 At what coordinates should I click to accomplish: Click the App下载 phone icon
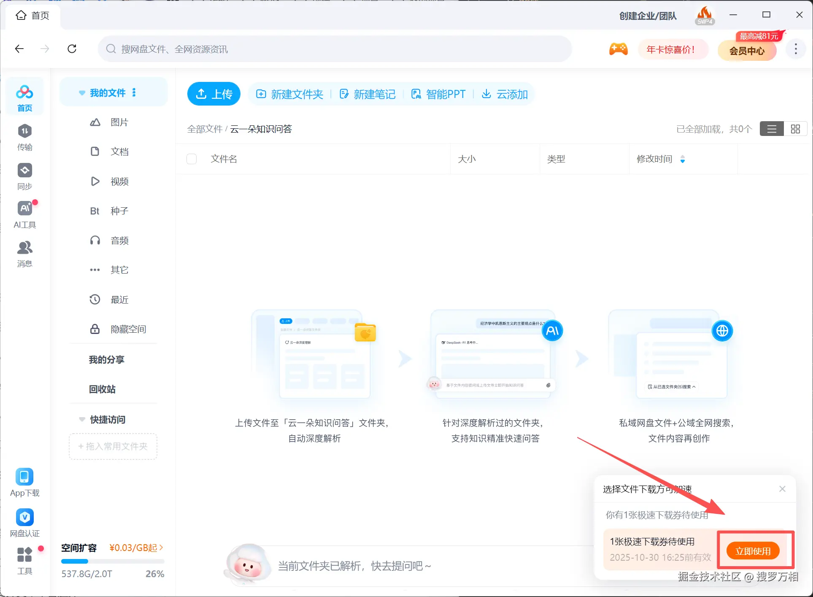24,477
